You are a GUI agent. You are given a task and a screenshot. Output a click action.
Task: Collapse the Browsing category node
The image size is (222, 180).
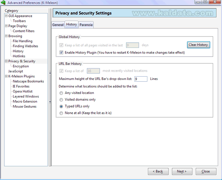click(x=6, y=36)
